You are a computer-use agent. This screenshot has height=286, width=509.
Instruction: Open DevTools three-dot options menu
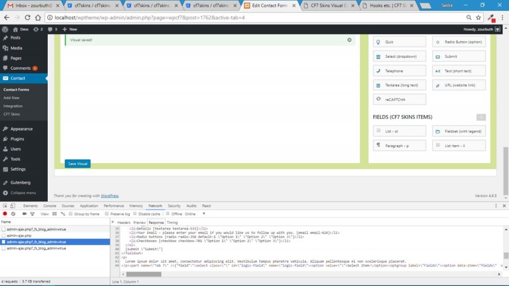coord(496,205)
